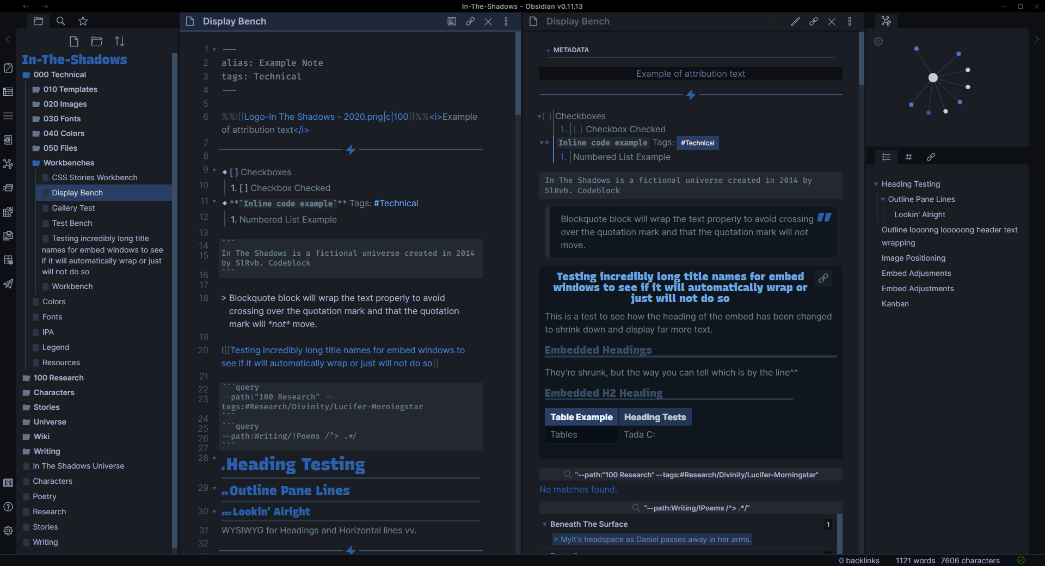Open Obsidian settings gear in left ribbon

(8, 531)
